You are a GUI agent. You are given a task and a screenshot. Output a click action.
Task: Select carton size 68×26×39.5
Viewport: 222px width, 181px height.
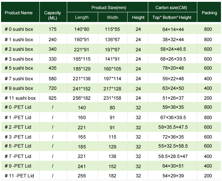click(x=173, y=59)
